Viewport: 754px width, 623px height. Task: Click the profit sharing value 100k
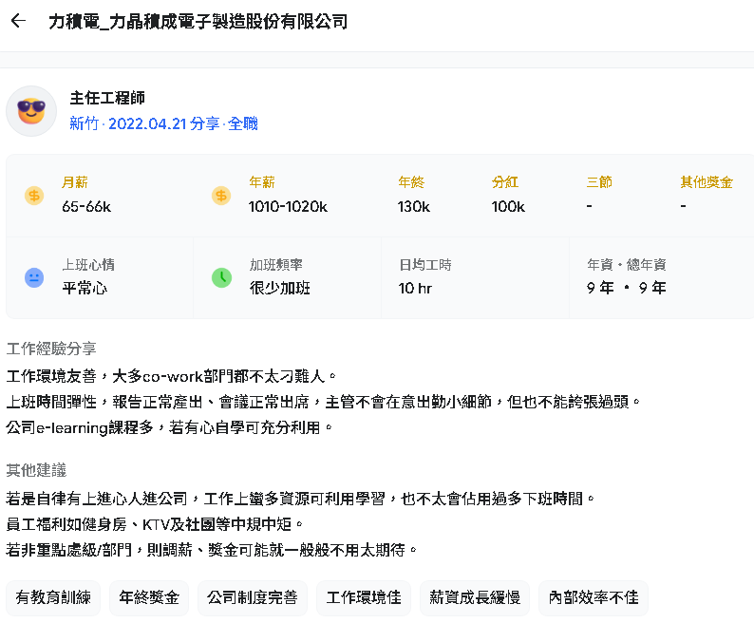click(x=508, y=207)
